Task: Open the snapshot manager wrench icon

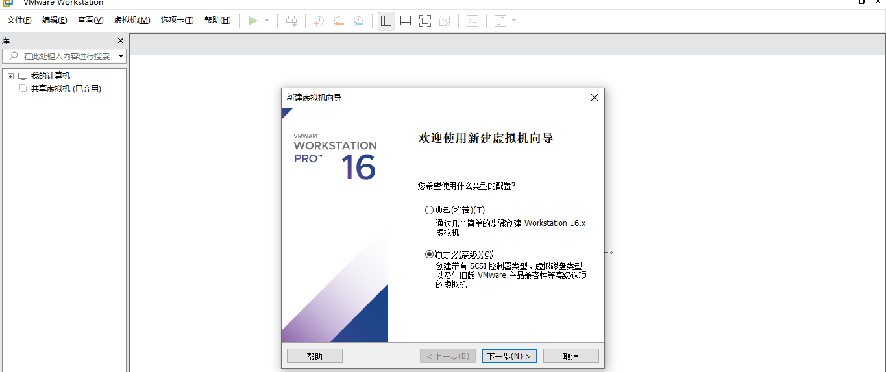Action: (x=358, y=21)
